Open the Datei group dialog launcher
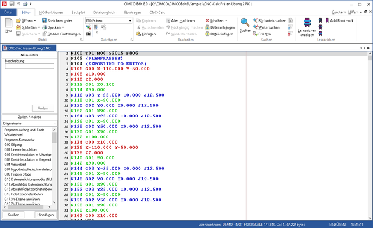The height and width of the screenshot is (228, 373). [81, 40]
